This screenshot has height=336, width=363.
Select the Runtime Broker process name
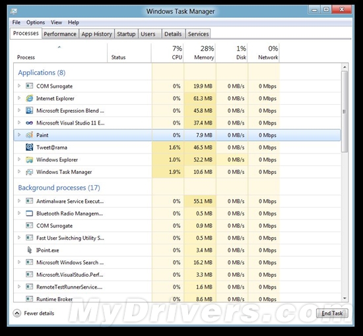(55, 299)
